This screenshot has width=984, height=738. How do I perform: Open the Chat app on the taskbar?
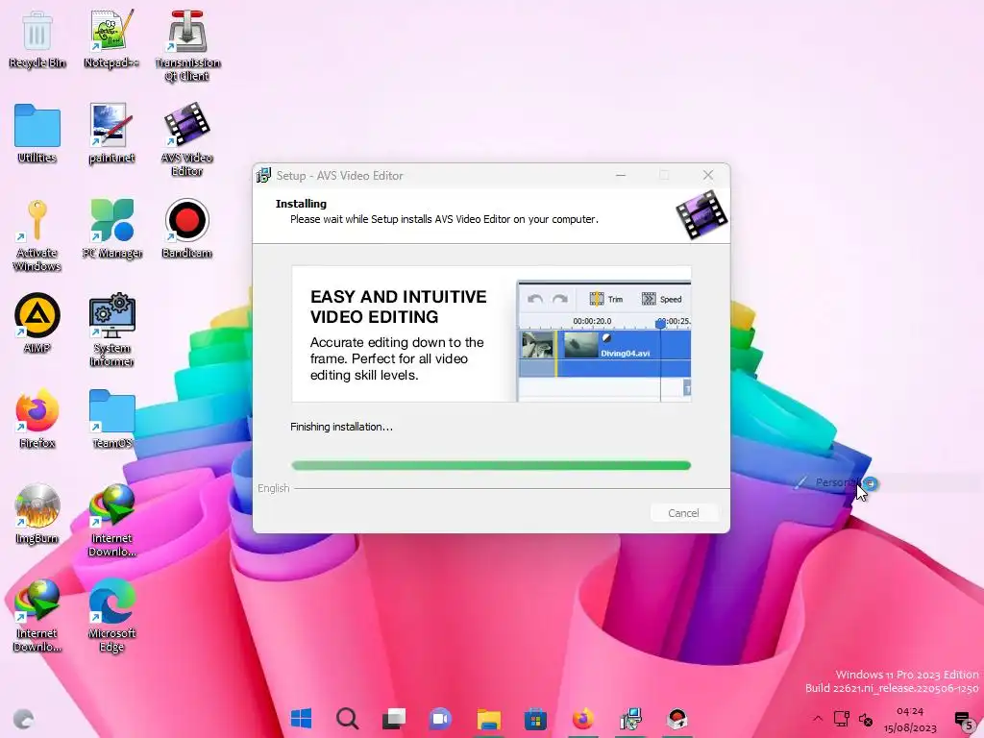[440, 718]
